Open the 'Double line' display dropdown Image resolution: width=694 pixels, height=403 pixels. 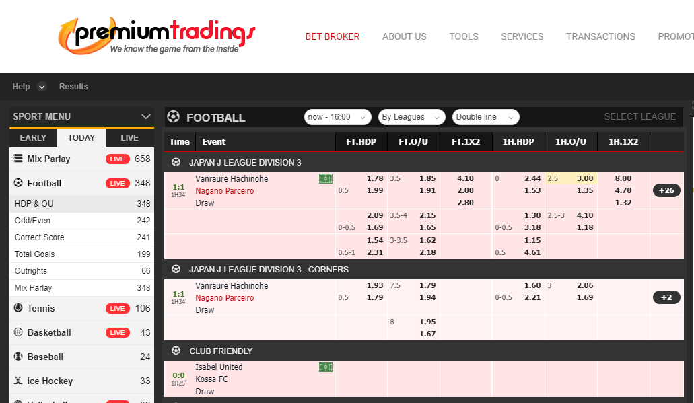tap(485, 117)
